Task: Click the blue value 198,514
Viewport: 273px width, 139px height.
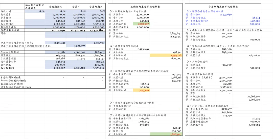Action: point(256,18)
